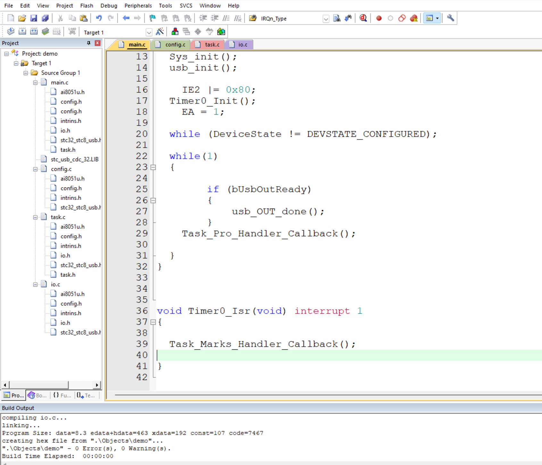Image resolution: width=542 pixels, height=465 pixels.
Task: Insert a breakpoint red circle
Action: click(x=379, y=18)
